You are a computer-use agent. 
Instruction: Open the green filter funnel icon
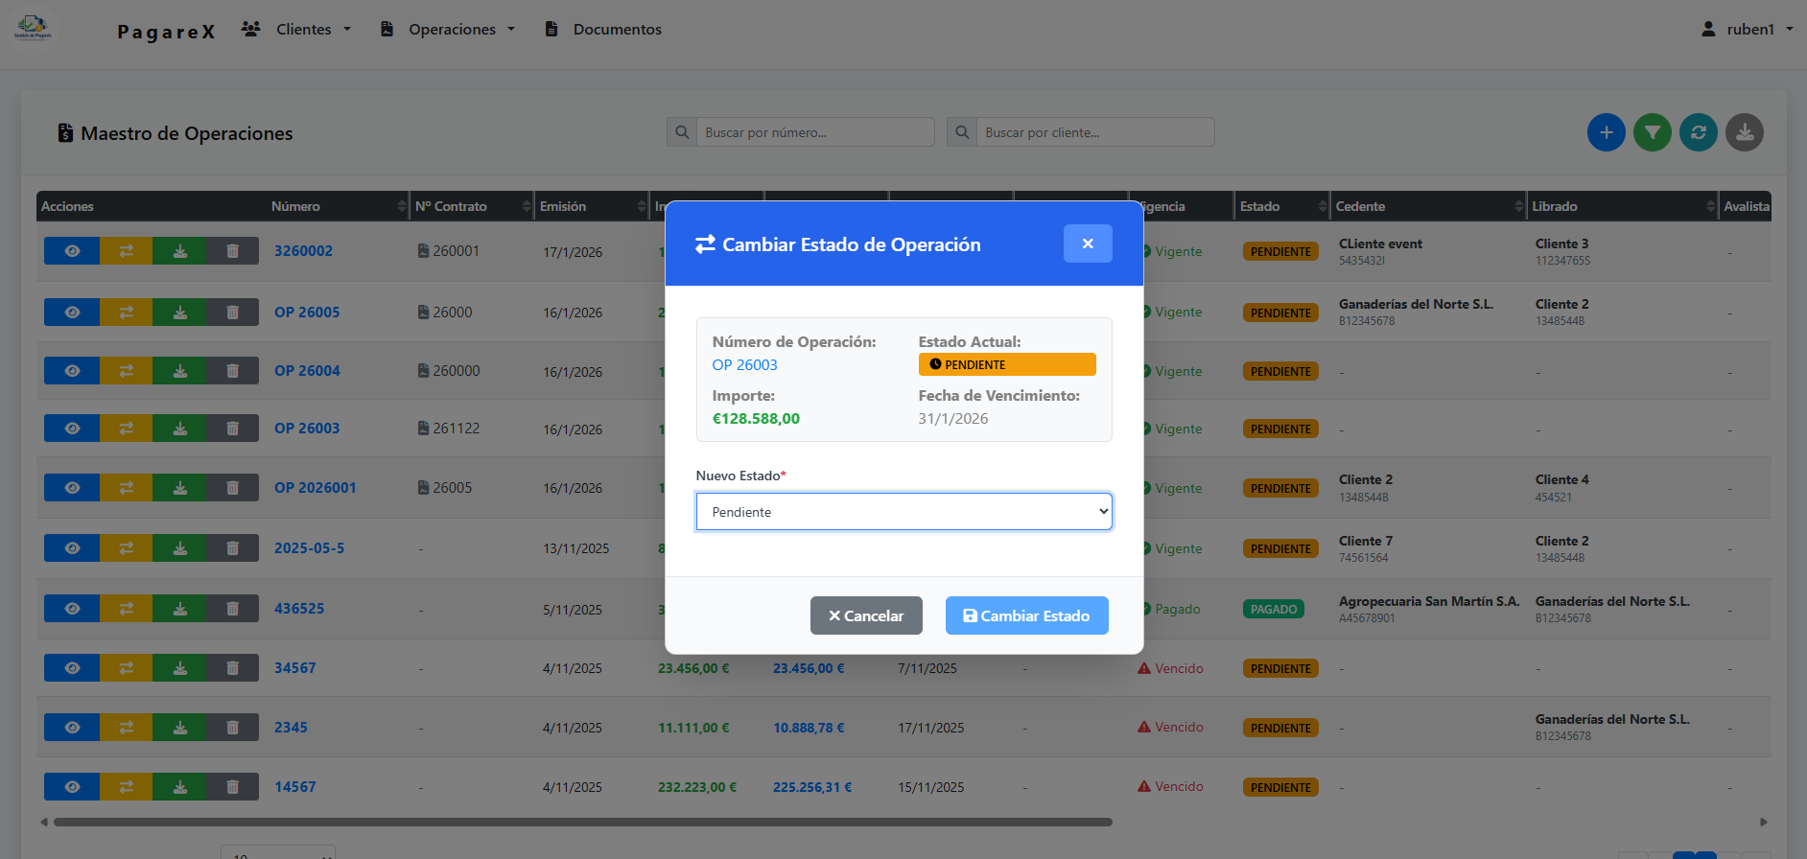[x=1652, y=132]
